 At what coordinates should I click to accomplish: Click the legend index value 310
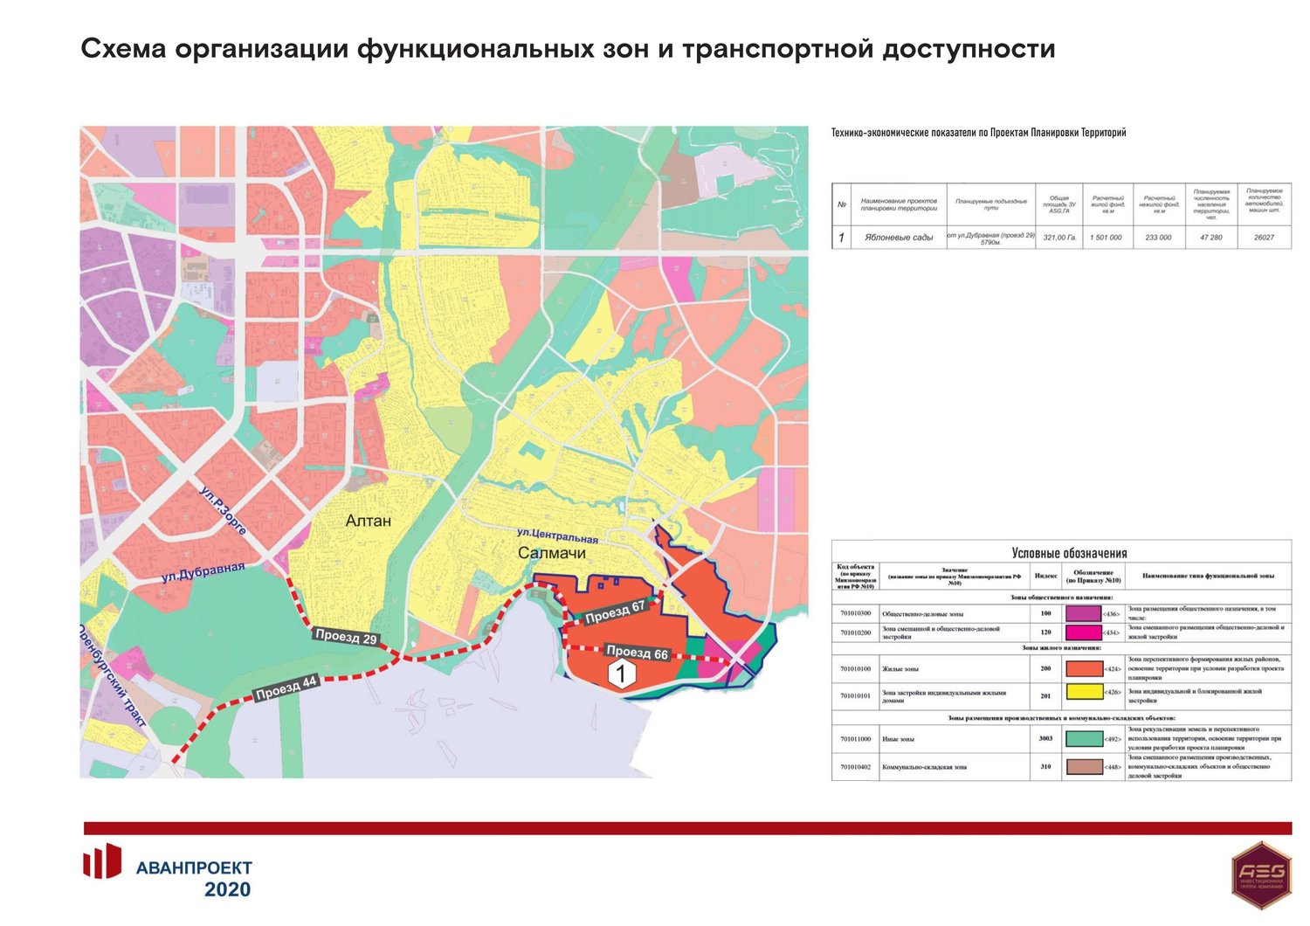point(1045,767)
